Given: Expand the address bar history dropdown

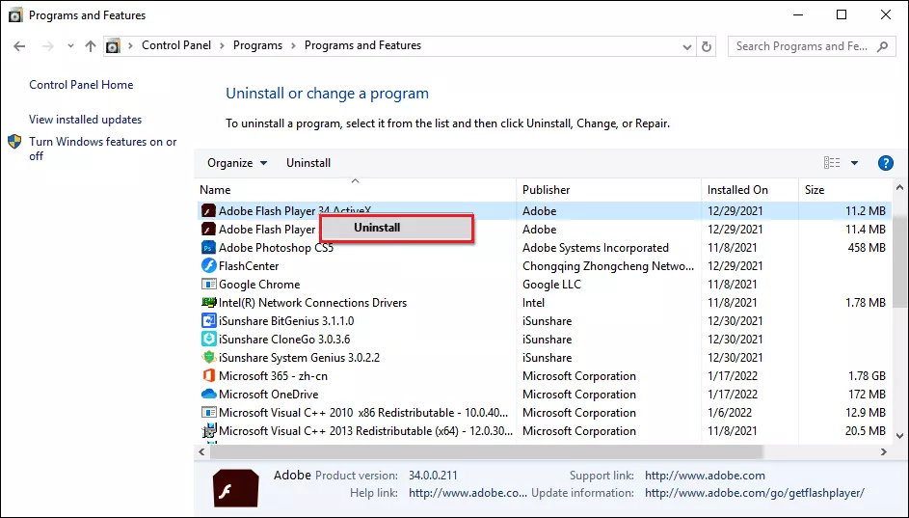Looking at the screenshot, I should [687, 46].
